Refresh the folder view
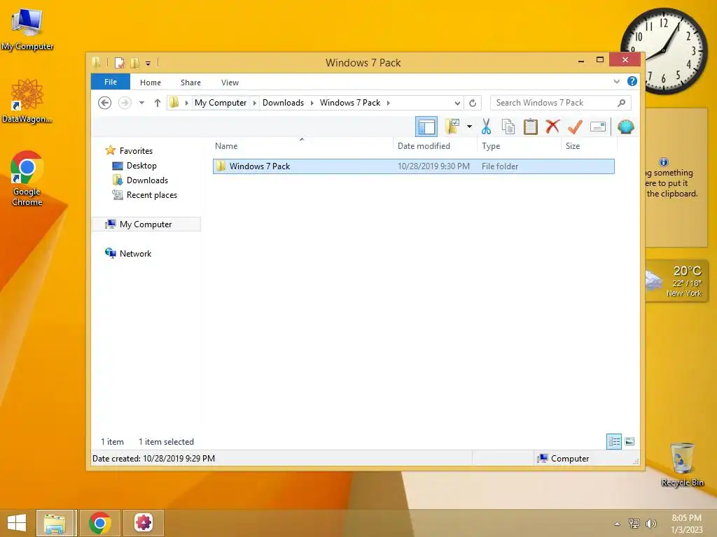 (473, 103)
